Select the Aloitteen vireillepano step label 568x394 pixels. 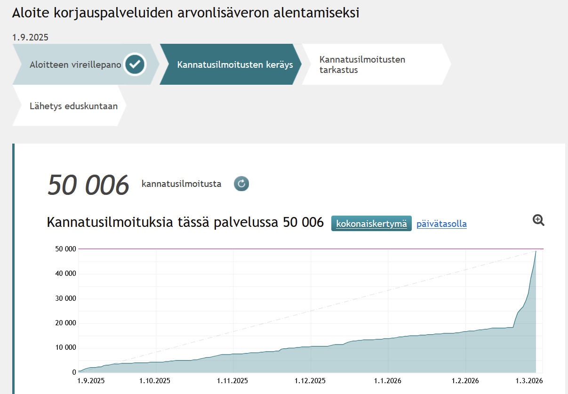tap(75, 65)
